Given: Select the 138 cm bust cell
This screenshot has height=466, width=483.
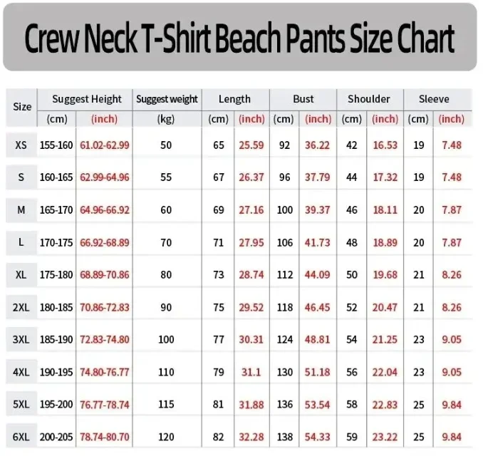Looking at the screenshot, I should pyautogui.click(x=285, y=437).
